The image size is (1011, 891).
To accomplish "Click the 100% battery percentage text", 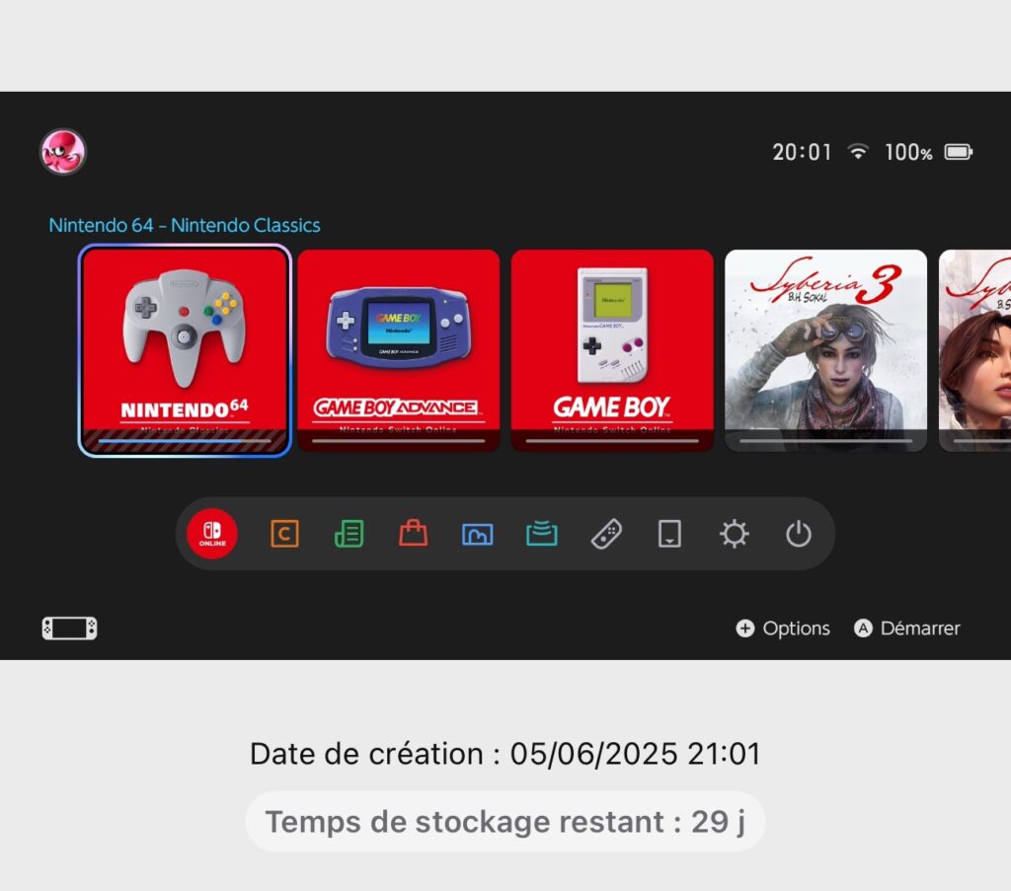I will click(x=908, y=152).
